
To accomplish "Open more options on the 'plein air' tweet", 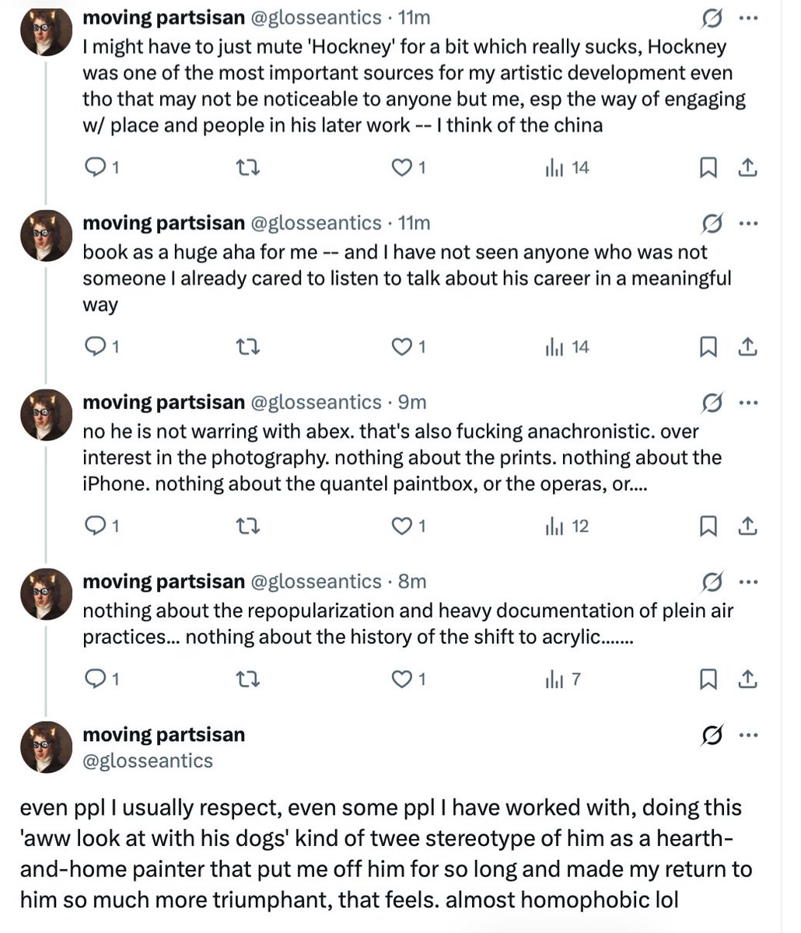I will (748, 582).
